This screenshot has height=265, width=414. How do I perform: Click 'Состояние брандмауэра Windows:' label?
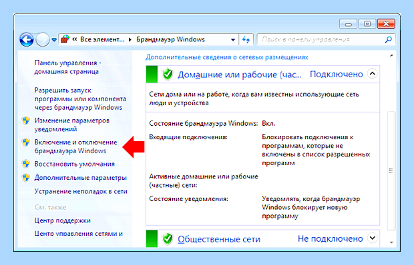(203, 123)
